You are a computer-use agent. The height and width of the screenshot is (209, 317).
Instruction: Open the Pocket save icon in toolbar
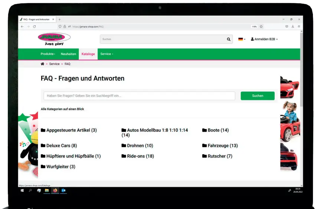pyautogui.click(x=287, y=26)
